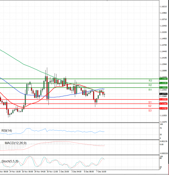Click the 7 Dec 16:00 time label
This screenshot has height=175, width=169.
101,172
